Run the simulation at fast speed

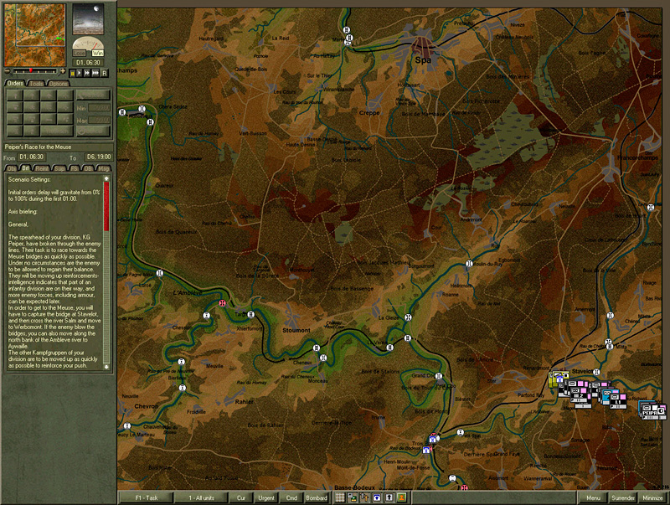[87, 73]
